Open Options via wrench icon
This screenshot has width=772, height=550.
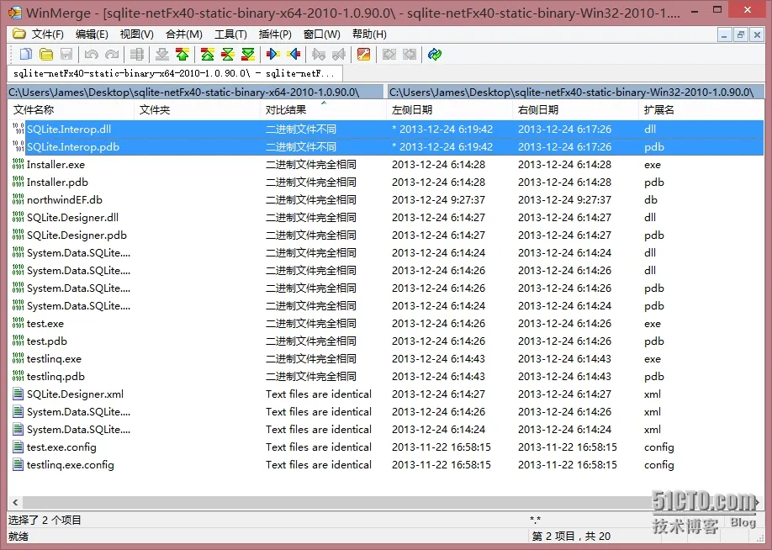(363, 54)
